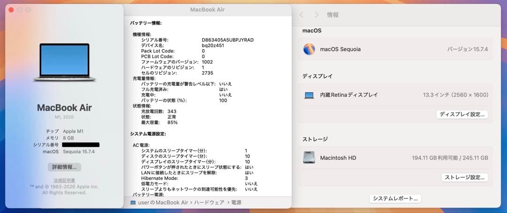
Task: Select 'userのMacBook Air' in path bar
Action: 163,203
